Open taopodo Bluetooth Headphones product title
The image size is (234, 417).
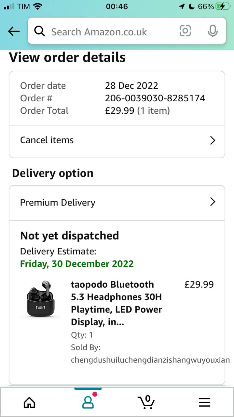click(x=117, y=303)
